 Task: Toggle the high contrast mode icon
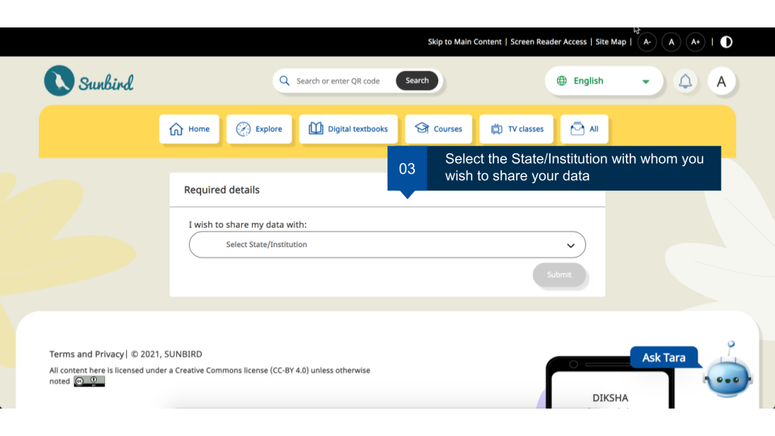tap(727, 42)
